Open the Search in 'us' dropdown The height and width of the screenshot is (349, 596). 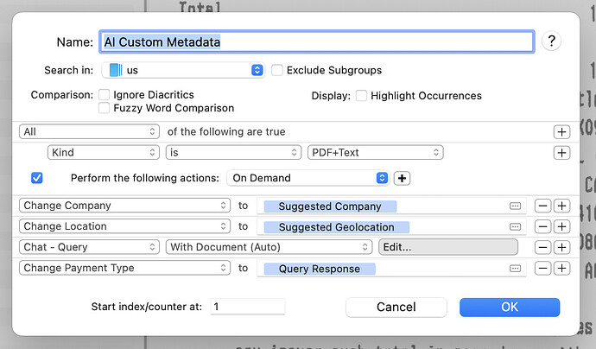(182, 70)
